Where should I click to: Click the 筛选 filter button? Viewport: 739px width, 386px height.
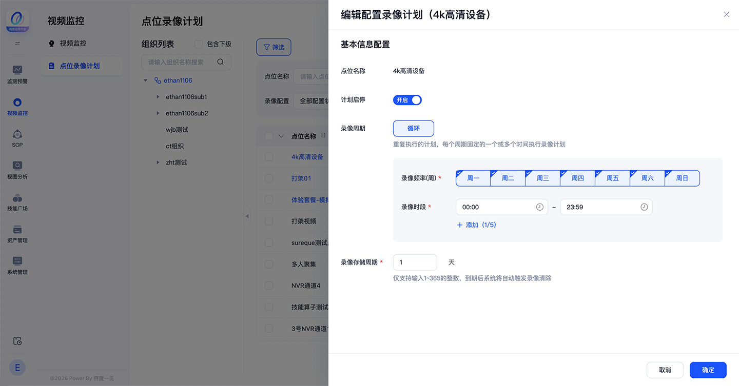(x=274, y=47)
